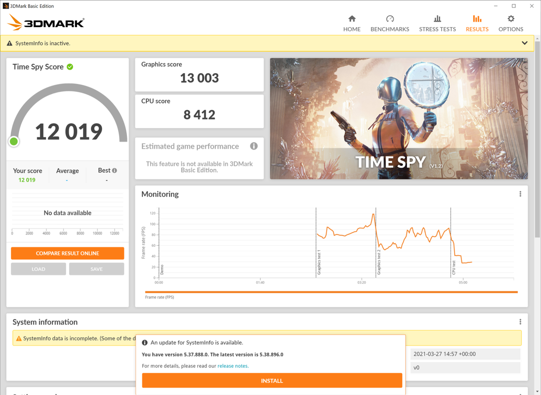This screenshot has height=395, width=541.
Task: Close the 3DMark window
Action: pos(532,6)
